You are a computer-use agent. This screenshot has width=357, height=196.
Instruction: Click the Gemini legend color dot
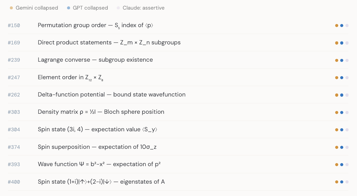click(x=11, y=8)
